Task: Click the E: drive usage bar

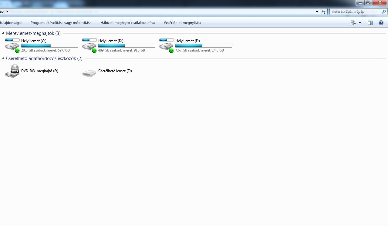Action: pyautogui.click(x=204, y=46)
